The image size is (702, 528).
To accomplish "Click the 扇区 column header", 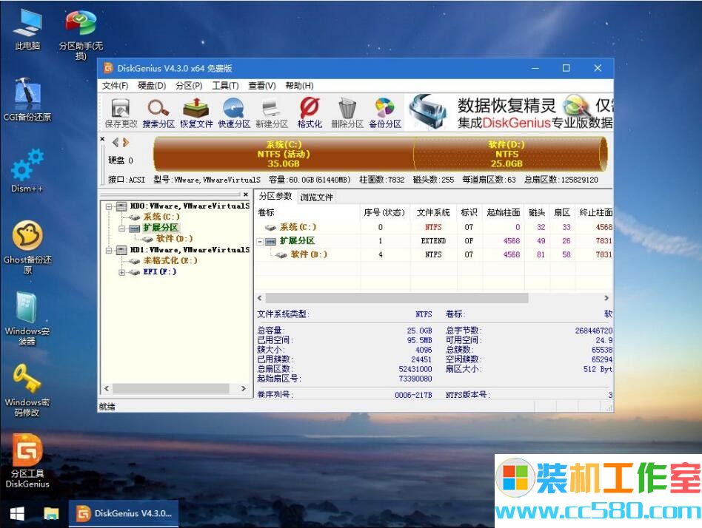I will pos(562,212).
